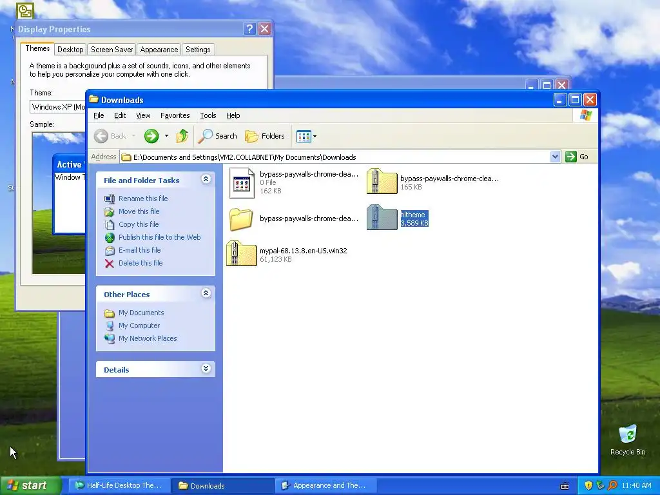
Task: Click Publish this file to the Web
Action: pyautogui.click(x=160, y=237)
